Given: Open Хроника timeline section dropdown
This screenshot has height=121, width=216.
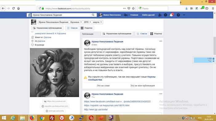Looking at the screenshot, I should [76, 22].
